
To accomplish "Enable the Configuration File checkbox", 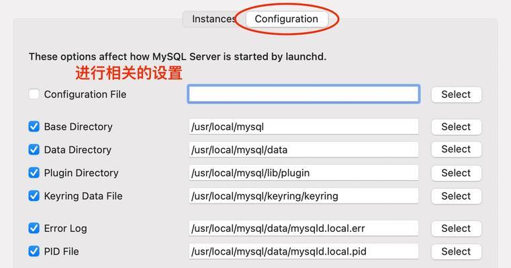I will click(34, 94).
